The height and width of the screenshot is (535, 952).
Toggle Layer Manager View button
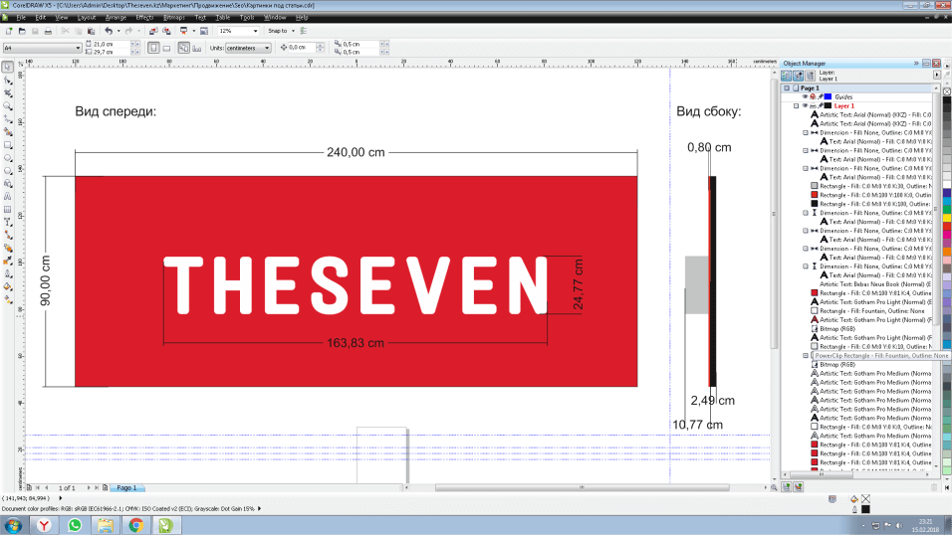(811, 76)
